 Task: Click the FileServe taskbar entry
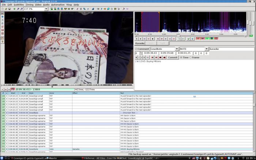99,158
